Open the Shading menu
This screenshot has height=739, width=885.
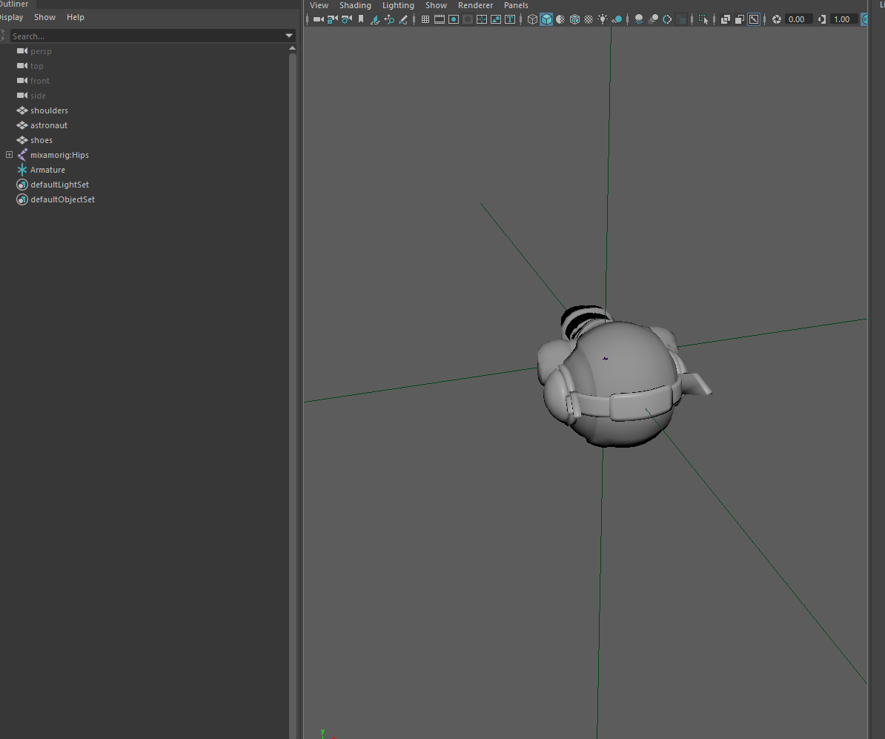[x=355, y=5]
